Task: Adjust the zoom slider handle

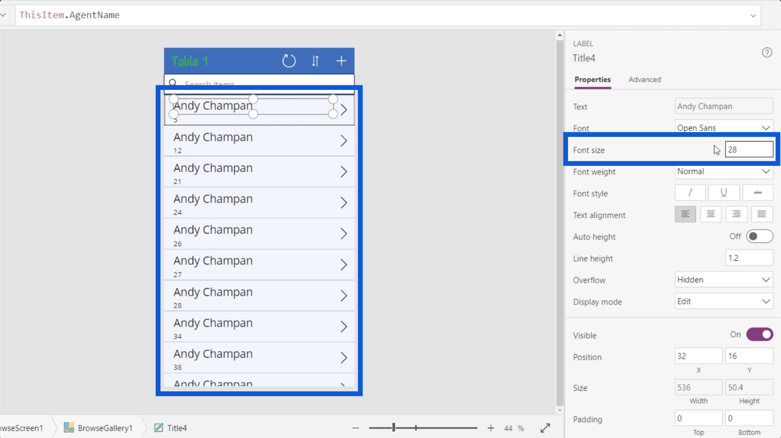Action: (394, 427)
